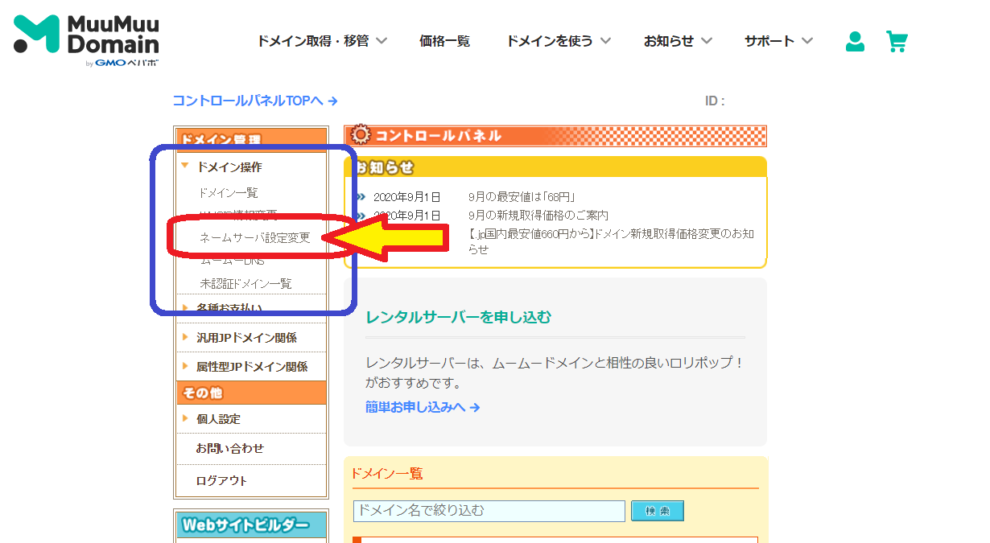Screen dimensions: 990x543
Task: Open the user account icon
Action: pos(855,42)
